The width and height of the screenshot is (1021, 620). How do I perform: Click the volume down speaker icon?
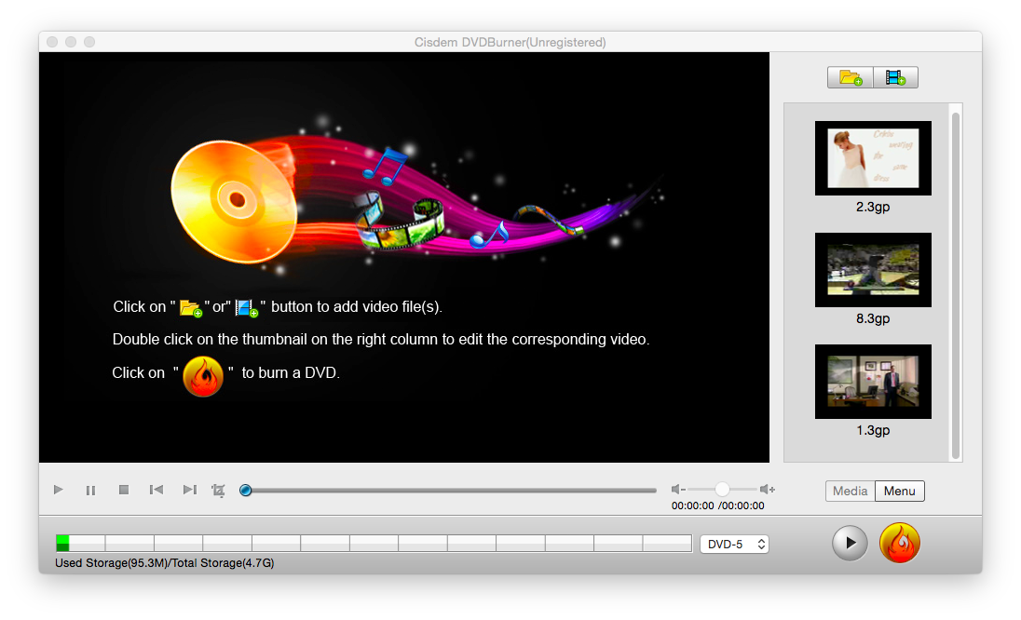(x=678, y=490)
